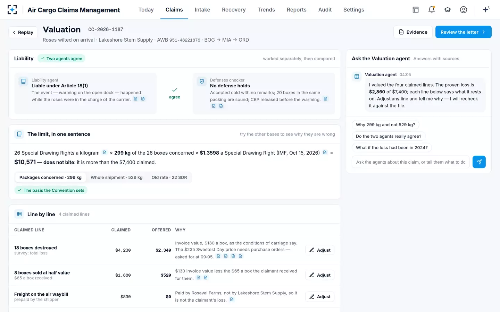
Task: Click the 'Two agents agree' badge
Action: (x=61, y=59)
